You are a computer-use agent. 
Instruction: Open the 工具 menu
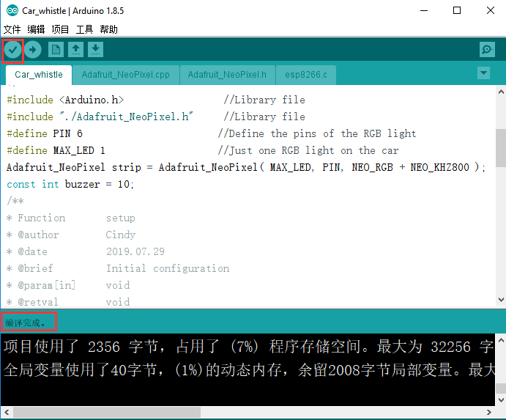click(x=84, y=29)
